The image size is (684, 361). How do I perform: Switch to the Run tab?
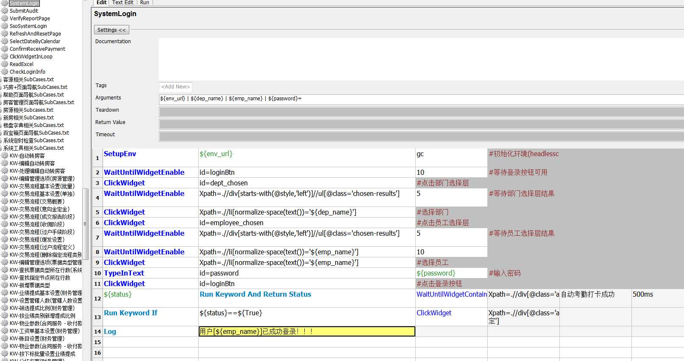[145, 3]
